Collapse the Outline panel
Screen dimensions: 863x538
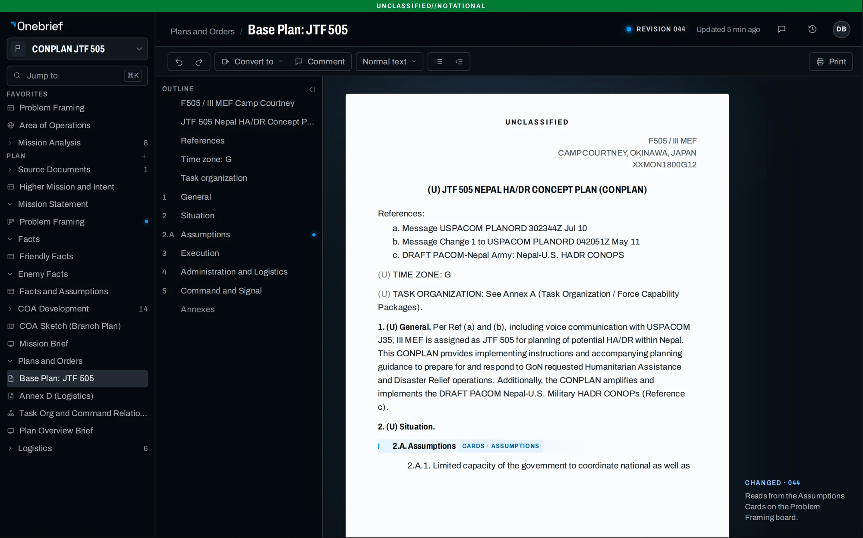(312, 89)
